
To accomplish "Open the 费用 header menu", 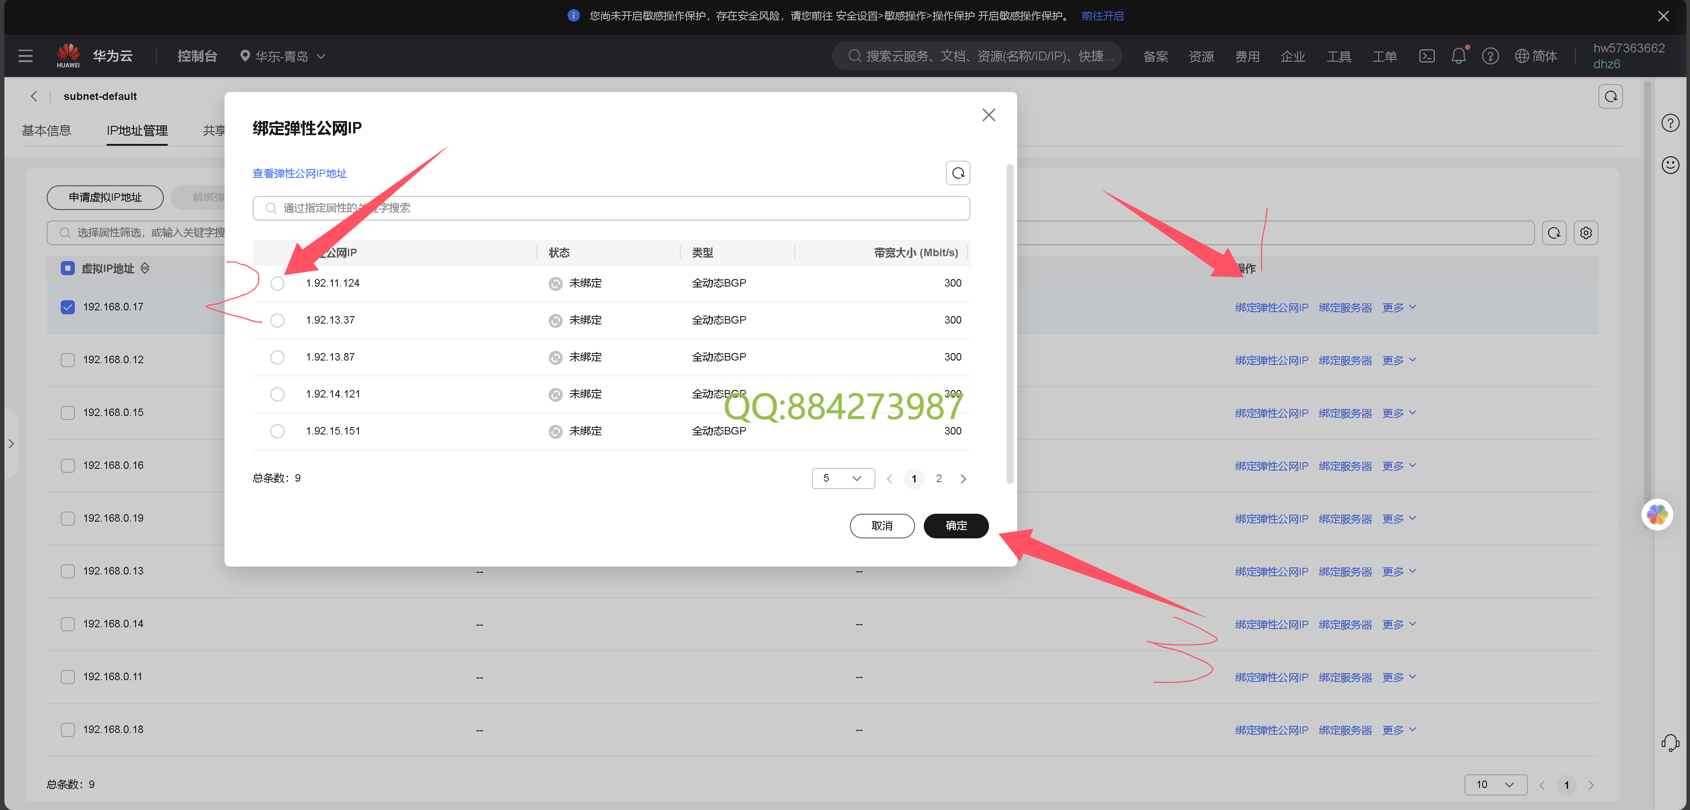I will 1247,56.
